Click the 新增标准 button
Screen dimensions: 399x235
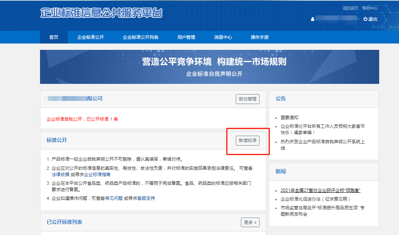click(x=247, y=140)
